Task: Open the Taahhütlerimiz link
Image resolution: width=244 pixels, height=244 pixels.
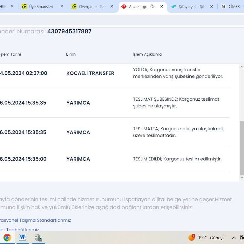Action: pos(19,230)
